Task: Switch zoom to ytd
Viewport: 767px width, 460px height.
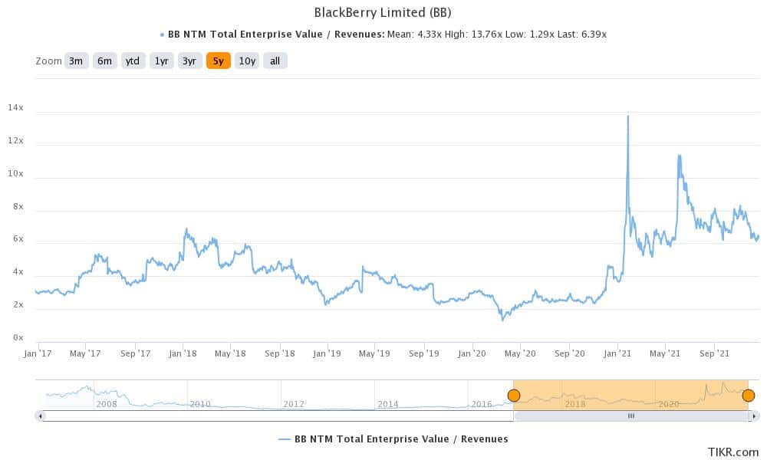Action: pyautogui.click(x=133, y=61)
